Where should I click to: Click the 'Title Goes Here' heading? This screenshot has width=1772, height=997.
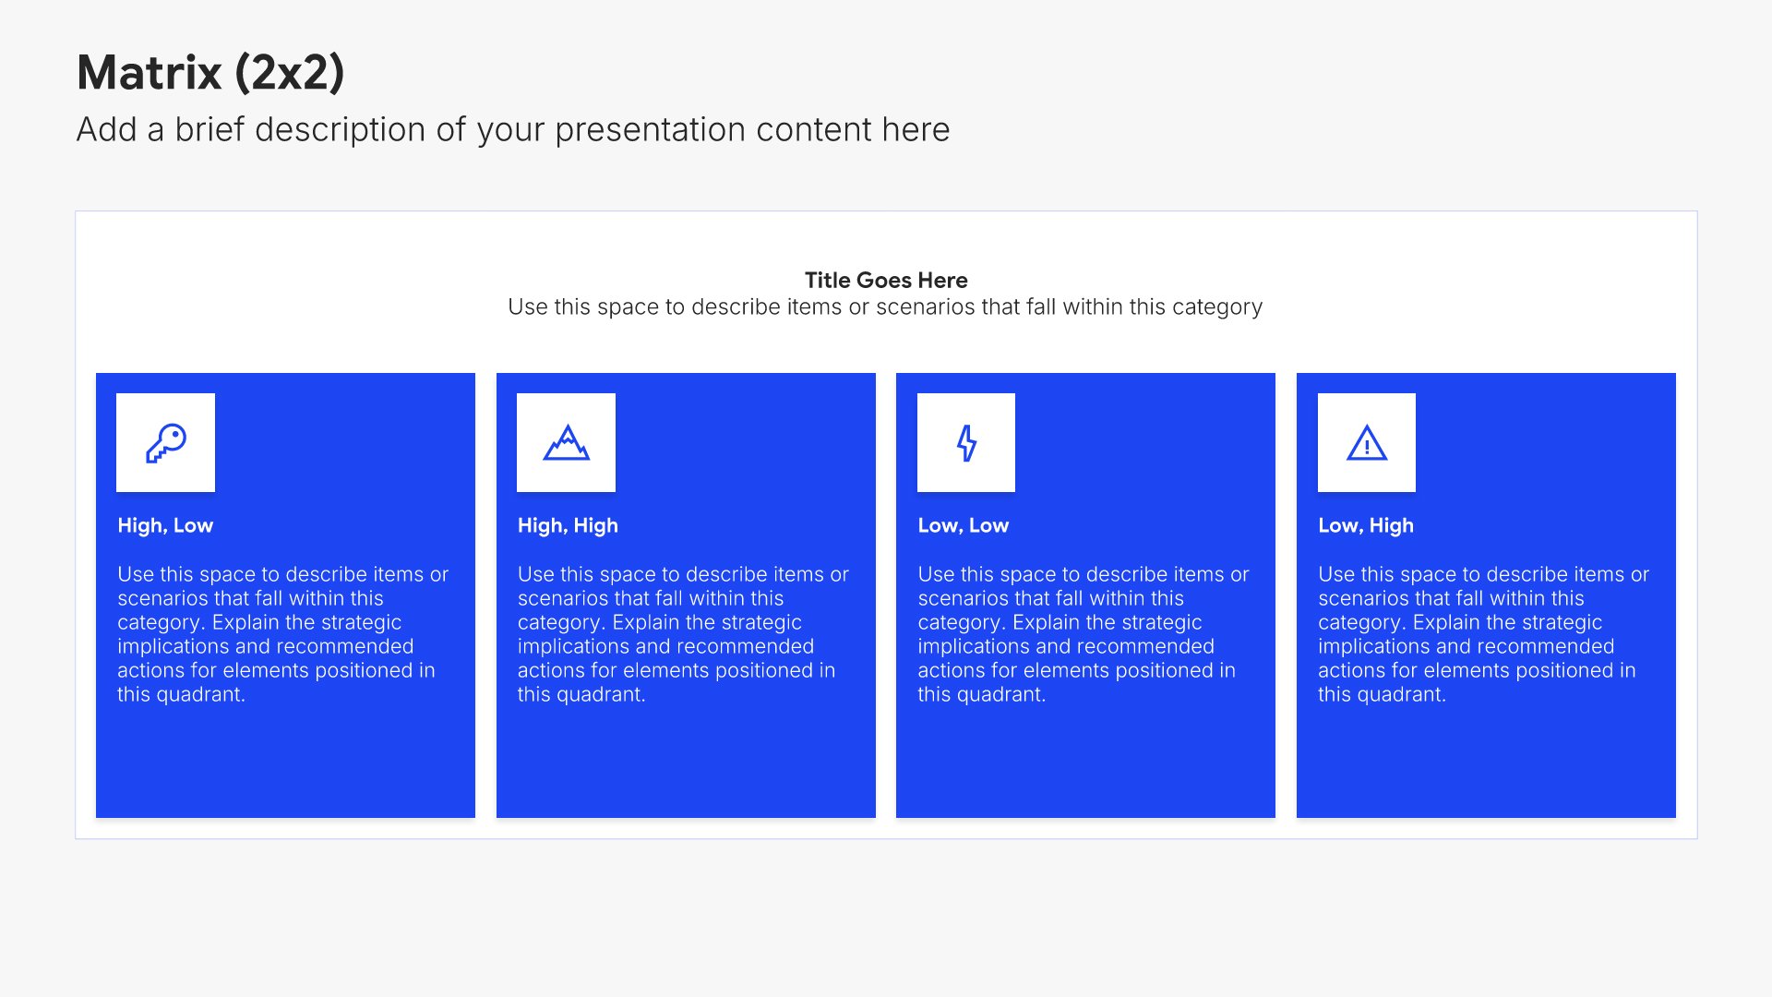[886, 280]
